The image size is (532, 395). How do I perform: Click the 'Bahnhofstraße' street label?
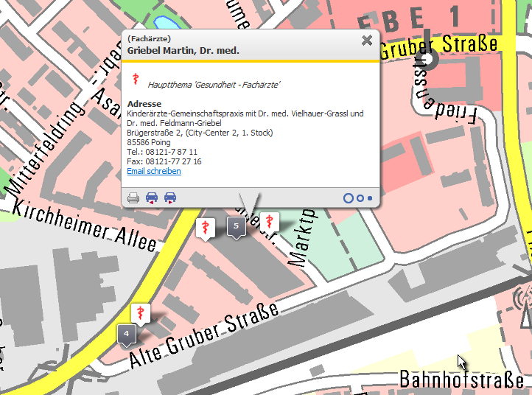463,380
